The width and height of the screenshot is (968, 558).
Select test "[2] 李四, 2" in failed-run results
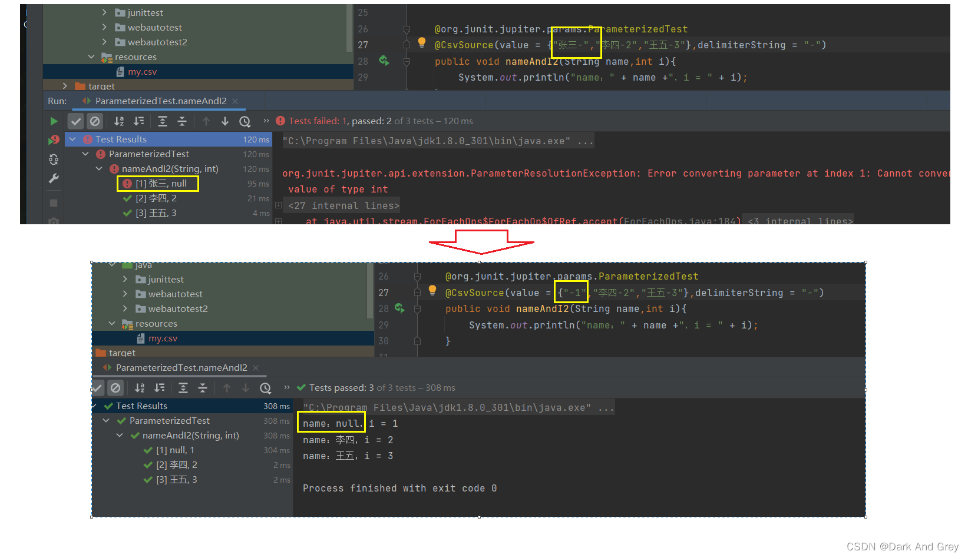(x=157, y=198)
